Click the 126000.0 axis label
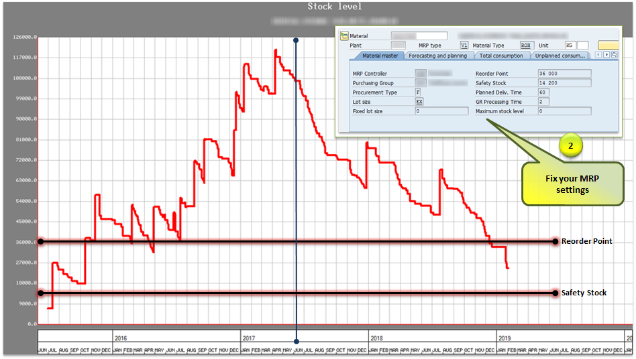 [25, 38]
